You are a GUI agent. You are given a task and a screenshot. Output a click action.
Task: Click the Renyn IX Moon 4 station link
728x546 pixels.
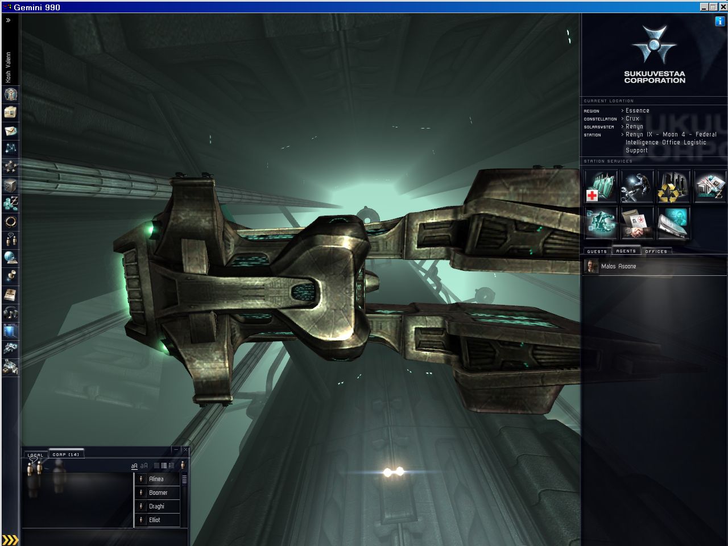click(x=671, y=143)
